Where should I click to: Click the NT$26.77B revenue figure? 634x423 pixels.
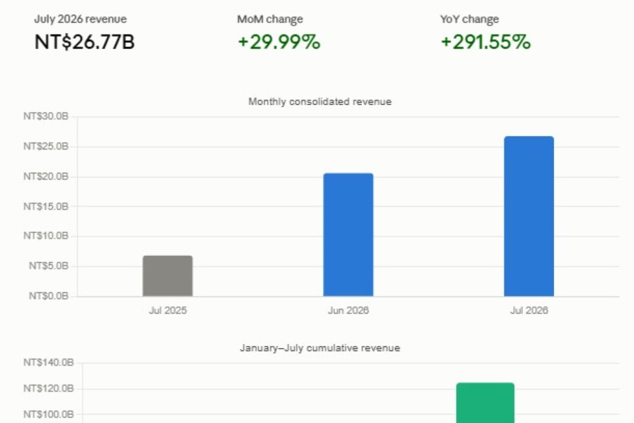pos(85,42)
